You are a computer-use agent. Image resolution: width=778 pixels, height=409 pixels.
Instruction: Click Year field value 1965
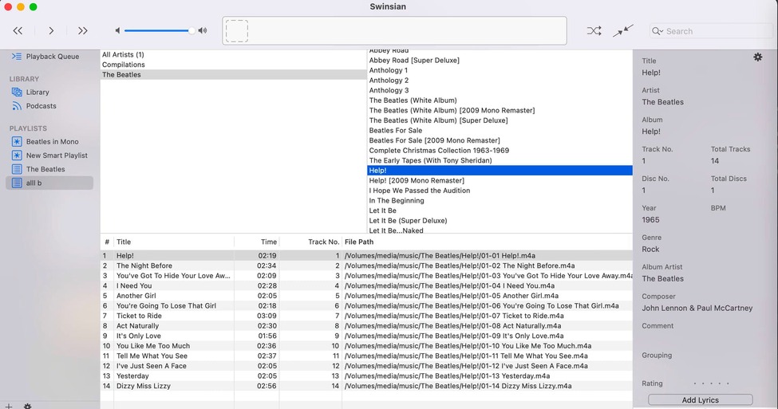pos(650,219)
